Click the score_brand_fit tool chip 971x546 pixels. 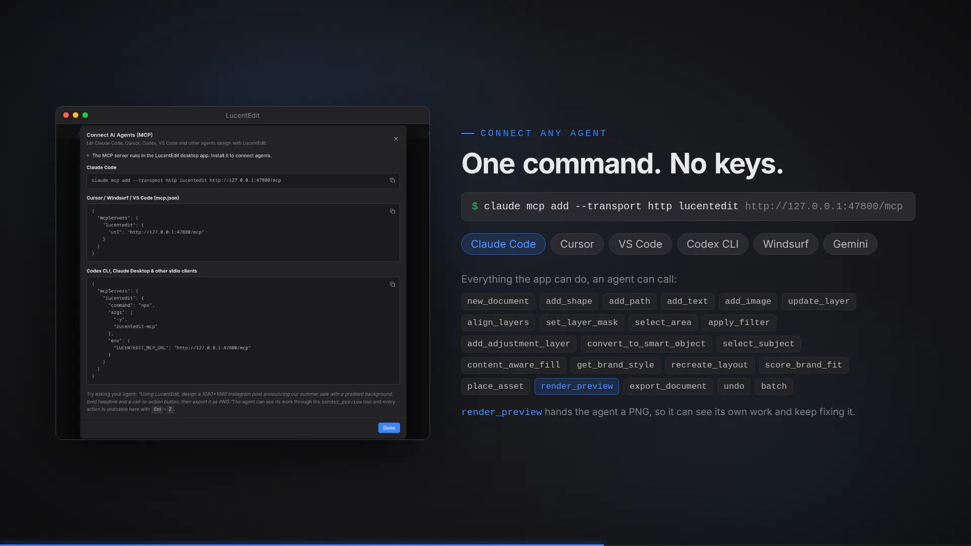[804, 365]
